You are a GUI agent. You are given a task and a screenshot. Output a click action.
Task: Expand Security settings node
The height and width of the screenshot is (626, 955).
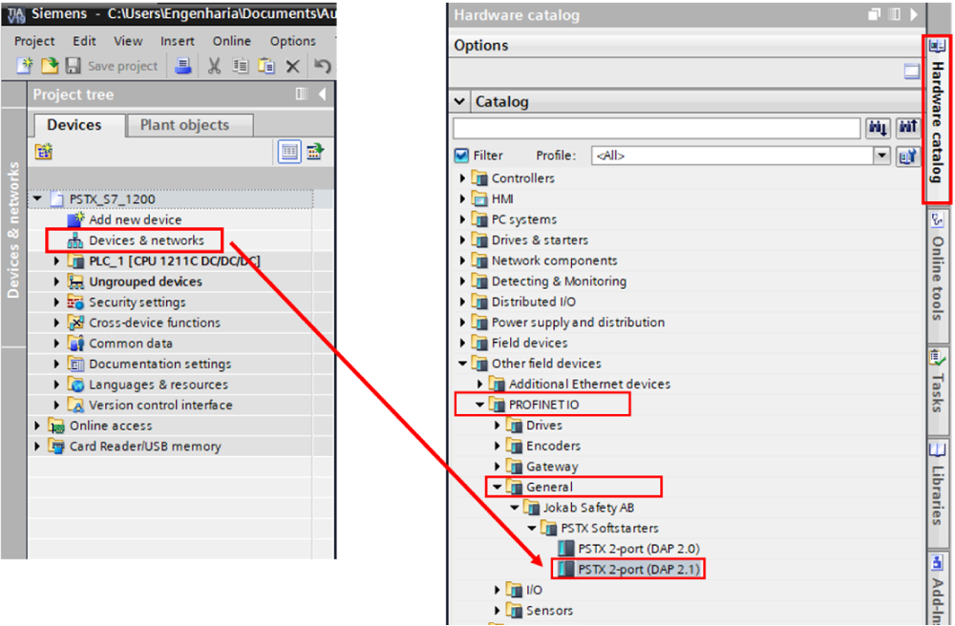click(x=56, y=303)
